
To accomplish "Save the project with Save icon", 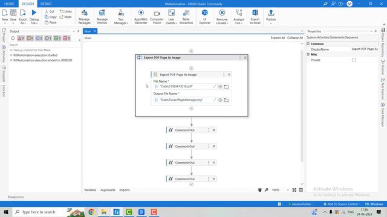I will (13, 16).
